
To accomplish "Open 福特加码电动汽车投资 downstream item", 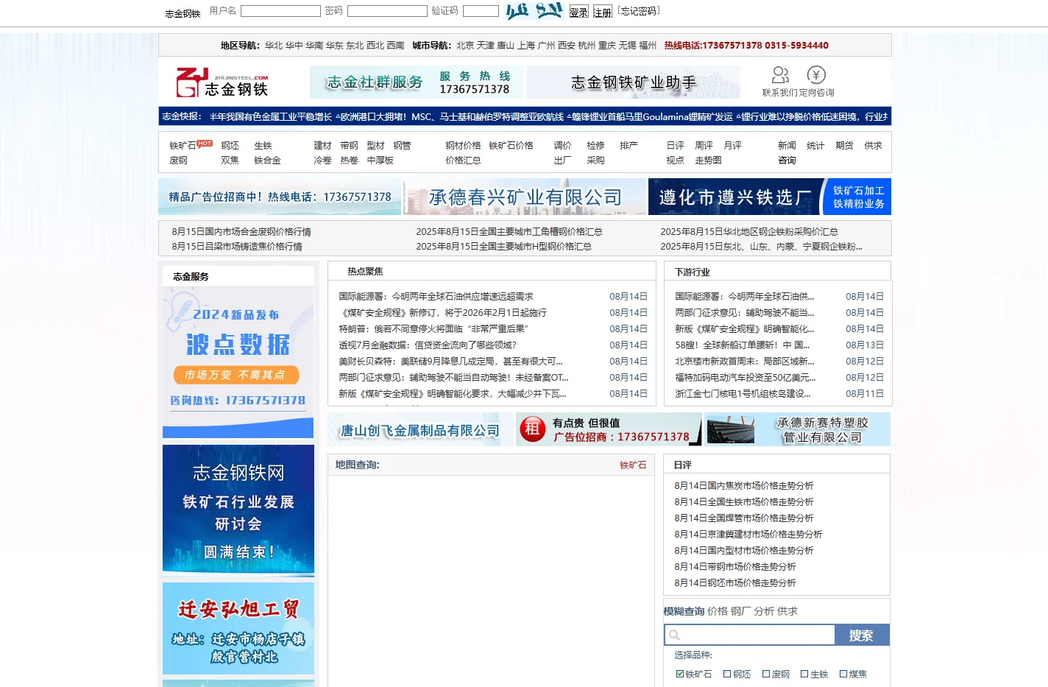I will tap(745, 378).
